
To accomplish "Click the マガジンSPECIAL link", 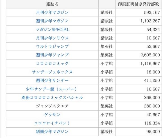I will pos(52,29).
